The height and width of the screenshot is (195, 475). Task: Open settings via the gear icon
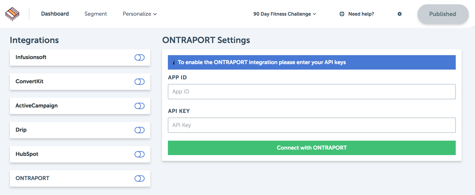coord(399,14)
